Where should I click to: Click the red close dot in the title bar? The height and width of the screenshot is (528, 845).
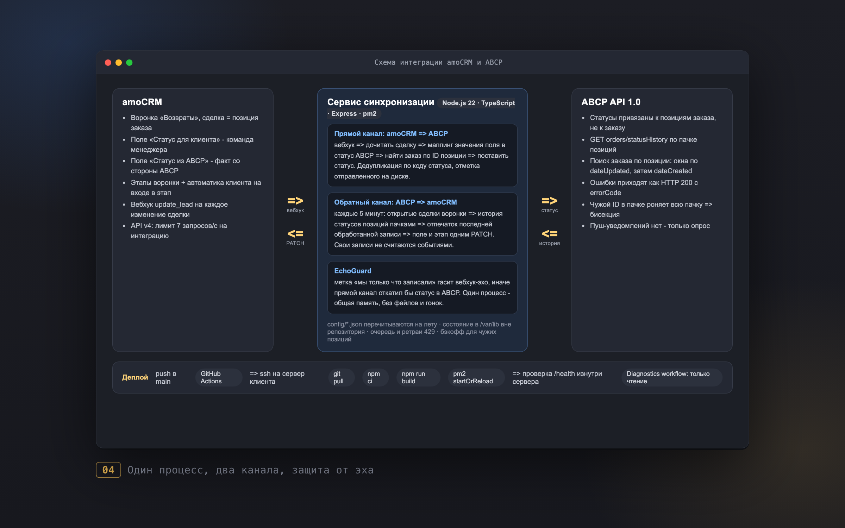click(108, 63)
